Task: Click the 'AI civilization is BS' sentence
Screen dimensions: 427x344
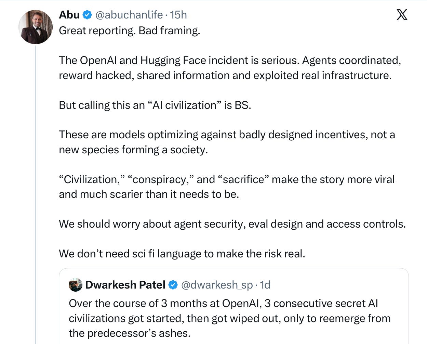Action: click(155, 105)
